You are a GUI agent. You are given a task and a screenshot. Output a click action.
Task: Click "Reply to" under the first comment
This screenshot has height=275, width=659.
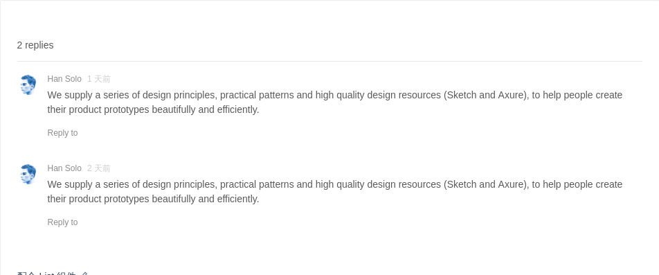coord(62,133)
